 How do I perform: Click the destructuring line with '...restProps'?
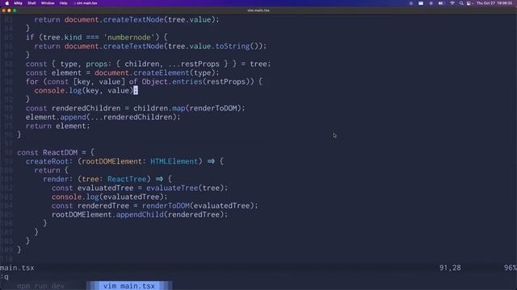(x=148, y=64)
